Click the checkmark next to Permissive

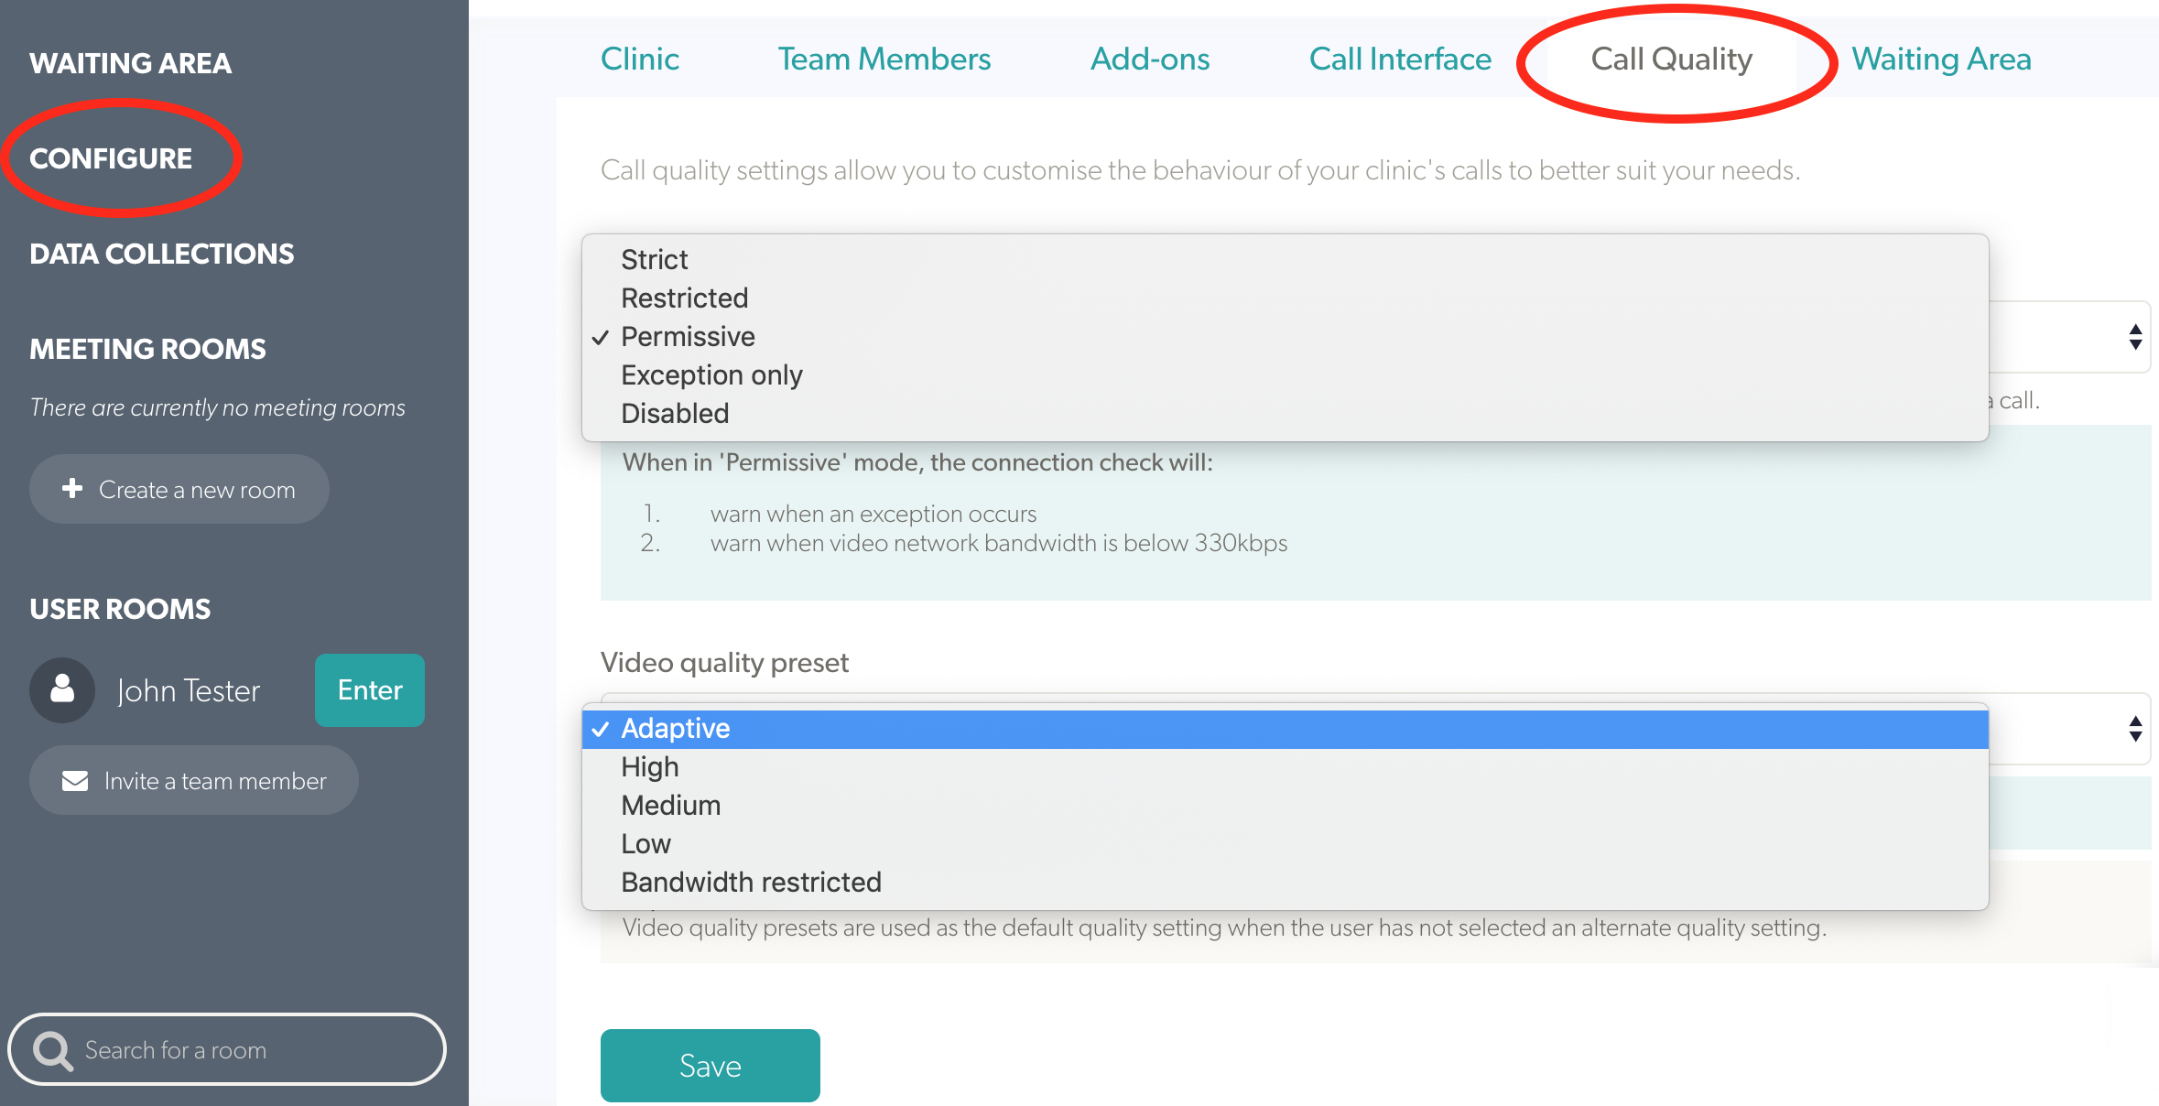pos(601,337)
